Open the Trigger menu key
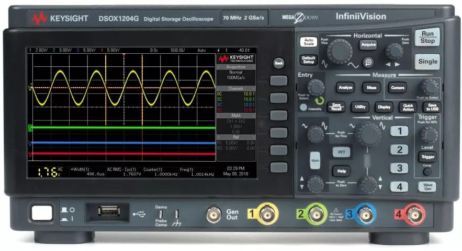The height and width of the screenshot is (251, 462). click(x=427, y=157)
